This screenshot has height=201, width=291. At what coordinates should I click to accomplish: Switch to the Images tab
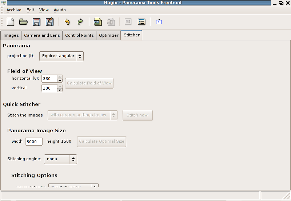[x=11, y=35]
